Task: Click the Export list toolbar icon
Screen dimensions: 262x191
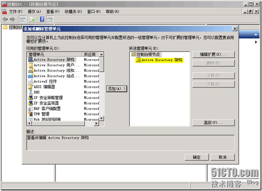Action: coord(32,19)
